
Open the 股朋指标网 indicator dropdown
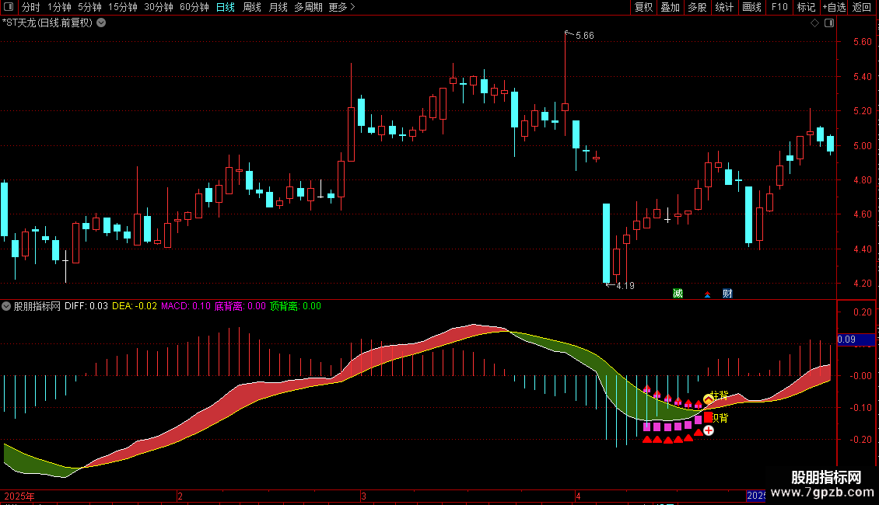point(6,306)
